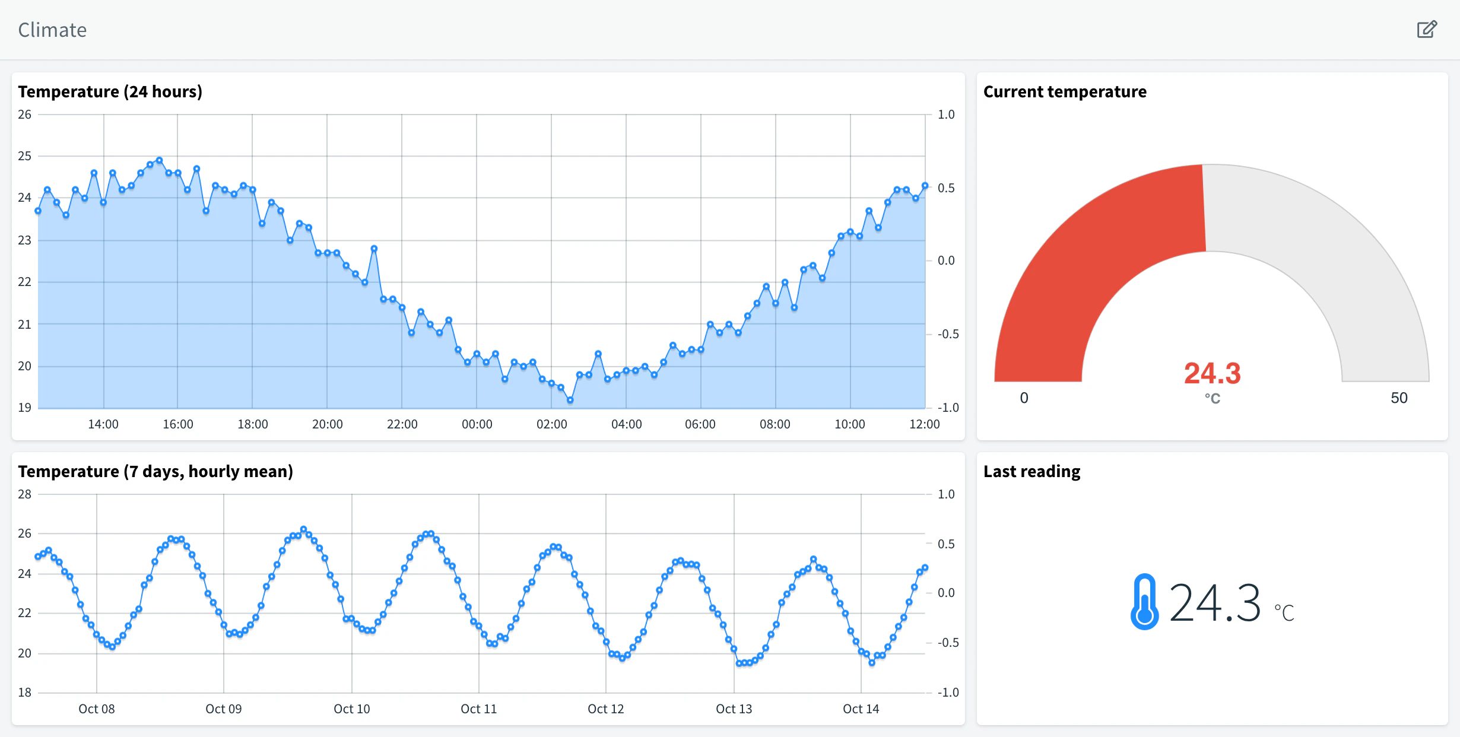Click the gauge maximum label 50
The height and width of the screenshot is (737, 1460).
click(x=1399, y=398)
